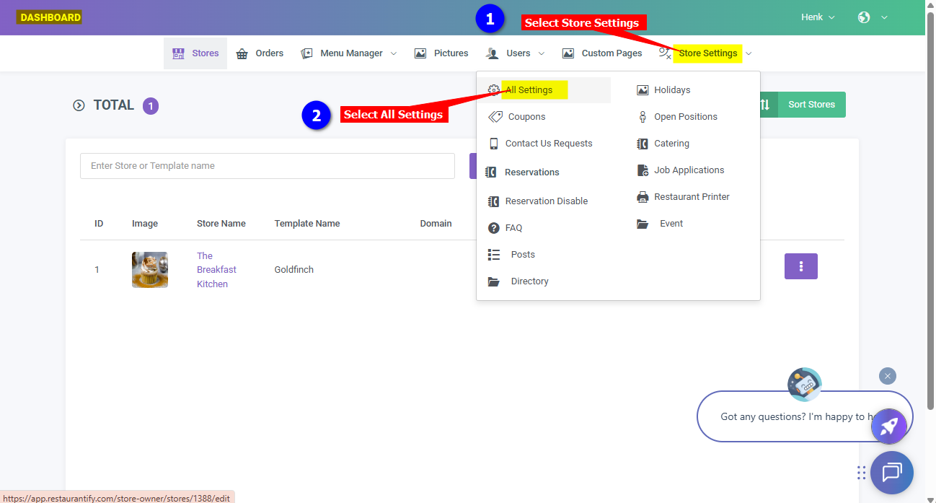Collapse the Store Settings dropdown chevron

coord(749,53)
